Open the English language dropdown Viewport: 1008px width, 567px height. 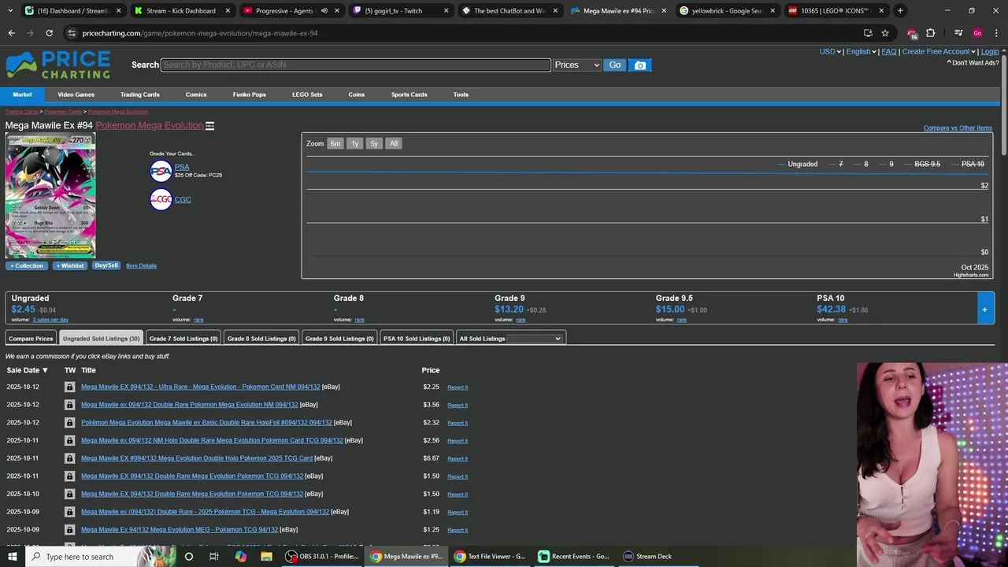862,52
